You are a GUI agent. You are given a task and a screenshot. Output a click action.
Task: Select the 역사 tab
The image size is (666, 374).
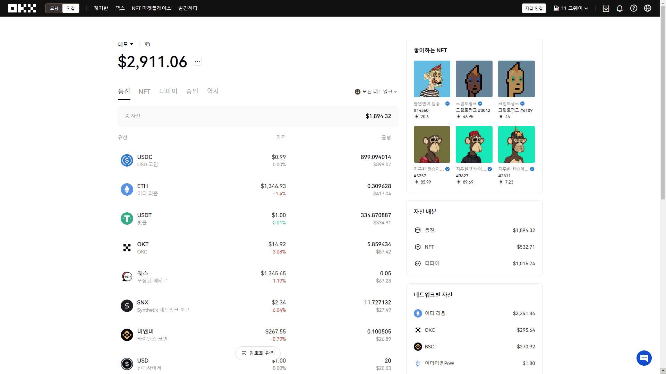[213, 91]
